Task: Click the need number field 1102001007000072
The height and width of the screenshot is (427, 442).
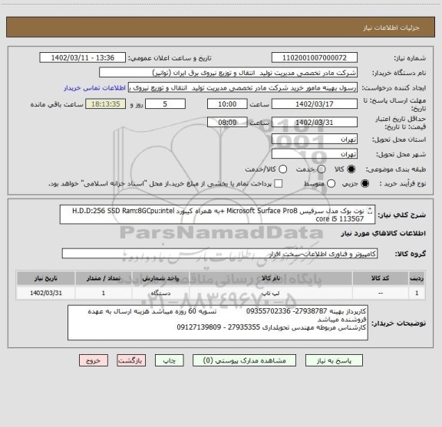Action: 315,57
